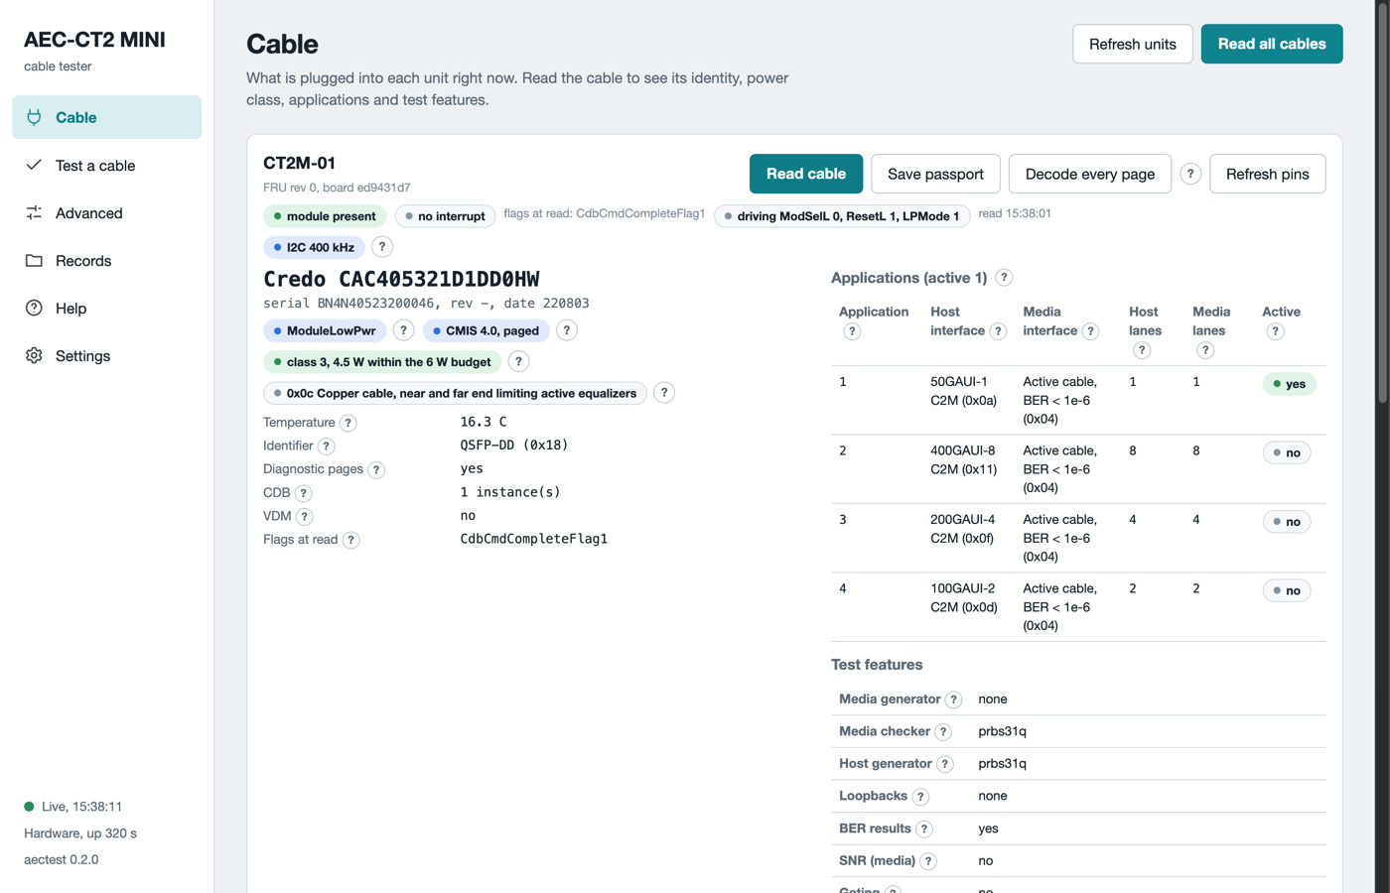Open help icon next to CDB
This screenshot has height=893, width=1390.
[x=304, y=493]
